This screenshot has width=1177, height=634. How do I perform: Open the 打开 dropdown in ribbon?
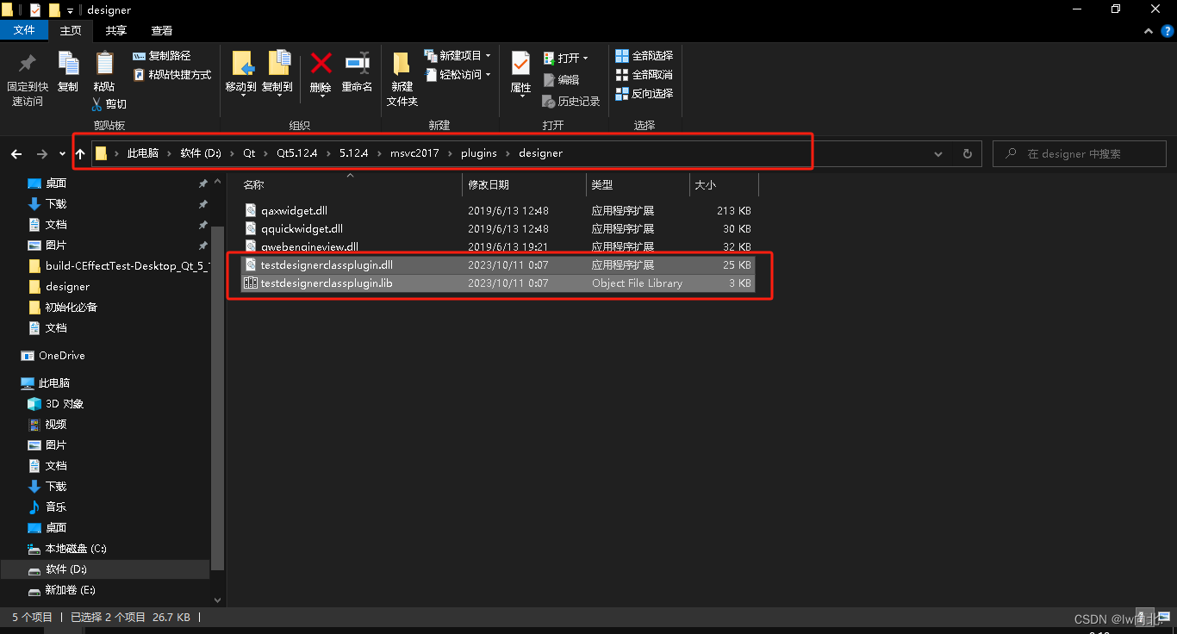click(566, 59)
